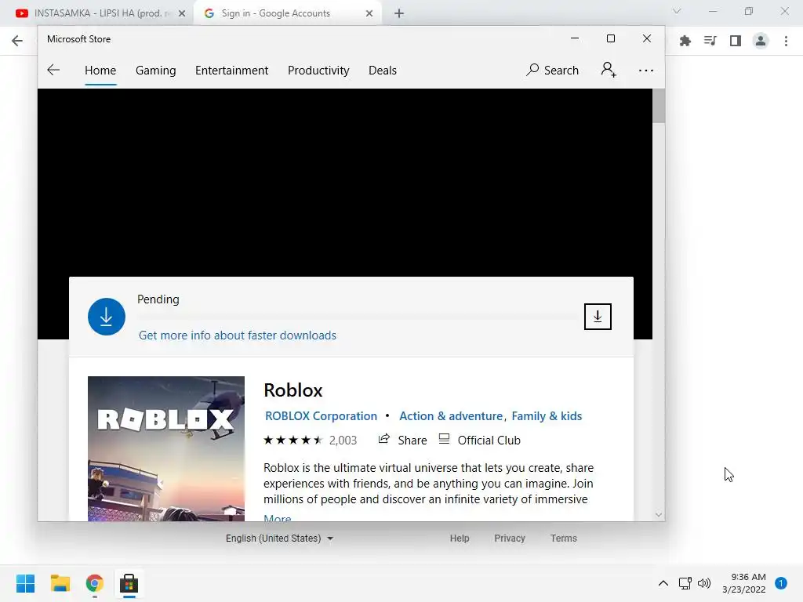Open the Deals tab
The image size is (803, 602).
[383, 70]
